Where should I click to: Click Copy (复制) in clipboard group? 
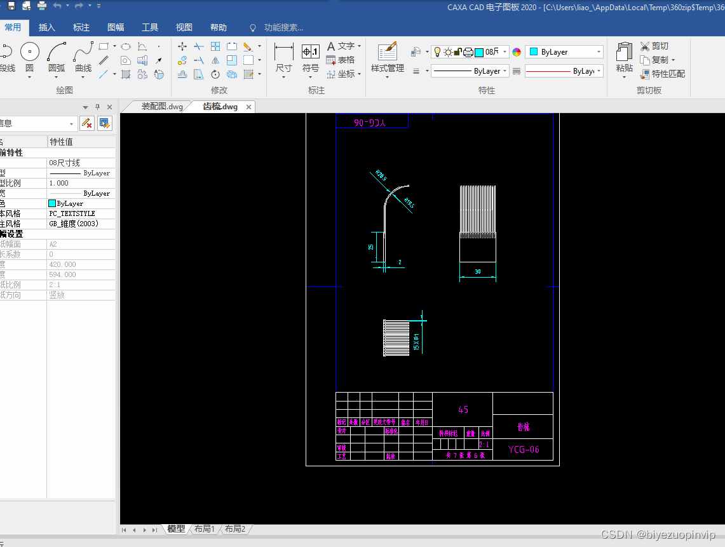point(654,60)
